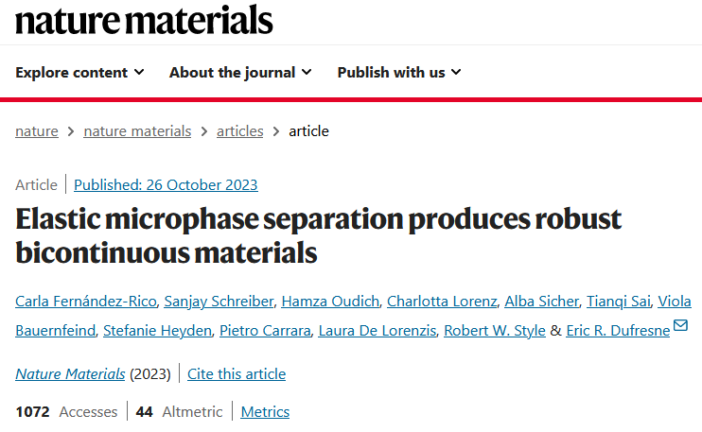The image size is (702, 432).
Task: Expand the Publish with us menu
Action: pyautogui.click(x=399, y=73)
